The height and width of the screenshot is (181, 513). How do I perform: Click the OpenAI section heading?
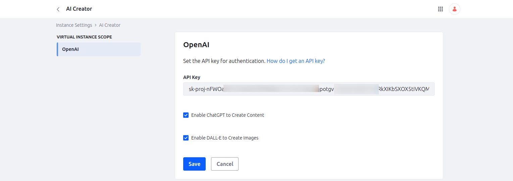196,45
